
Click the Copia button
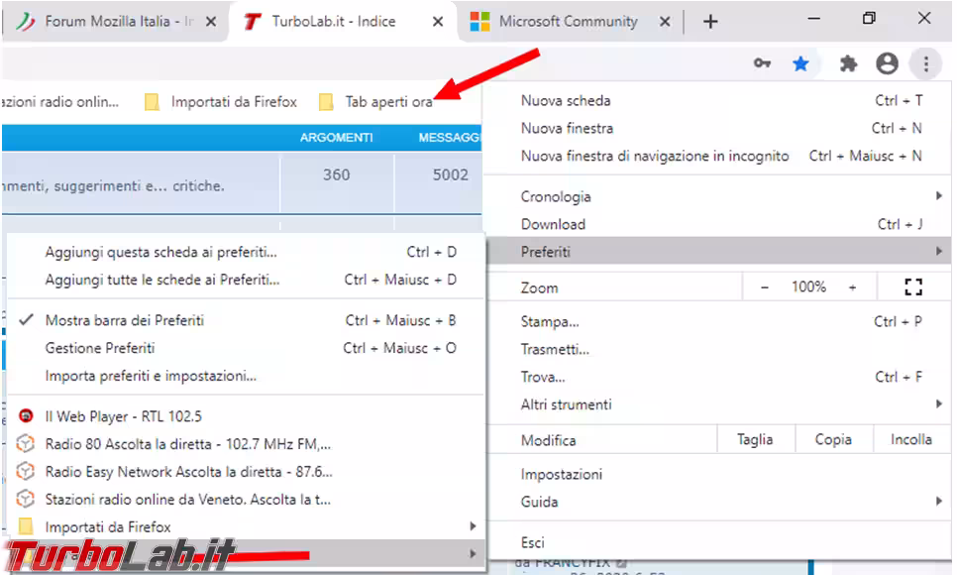[x=832, y=440]
